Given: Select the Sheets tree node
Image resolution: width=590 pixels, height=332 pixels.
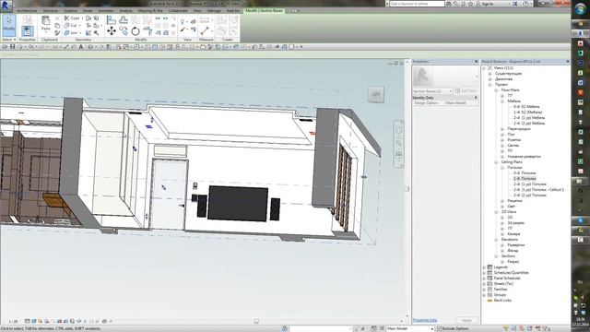Looking at the screenshot, I should coord(503,284).
